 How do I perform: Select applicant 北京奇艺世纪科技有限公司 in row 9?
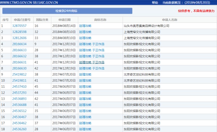pyautogui.click(x=142, y=75)
